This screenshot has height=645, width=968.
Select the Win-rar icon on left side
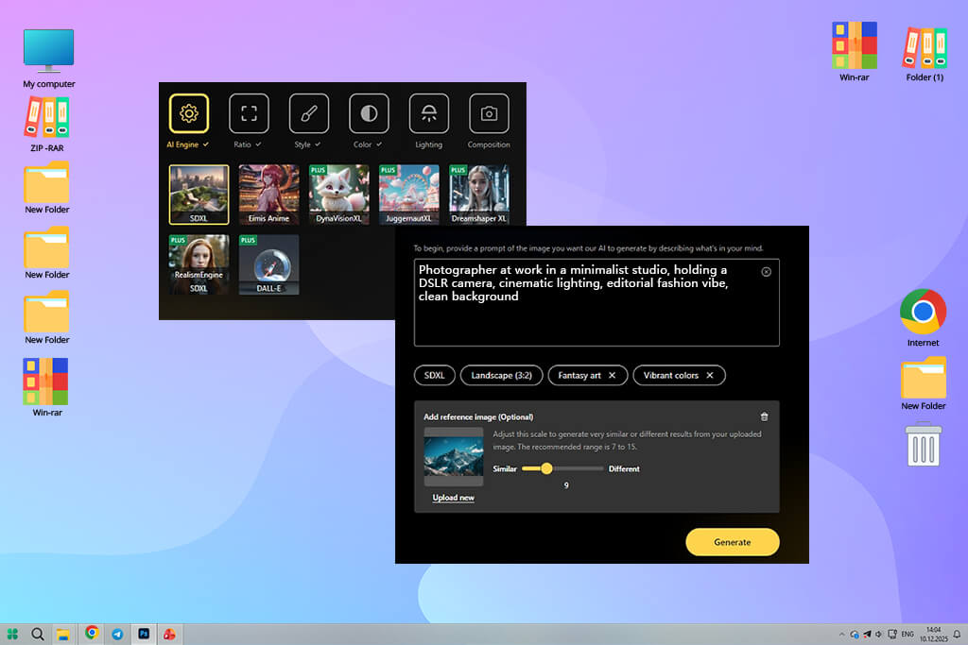click(47, 388)
